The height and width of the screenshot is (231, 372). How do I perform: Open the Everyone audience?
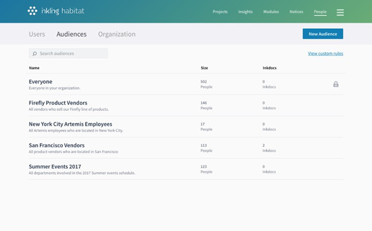click(x=41, y=82)
